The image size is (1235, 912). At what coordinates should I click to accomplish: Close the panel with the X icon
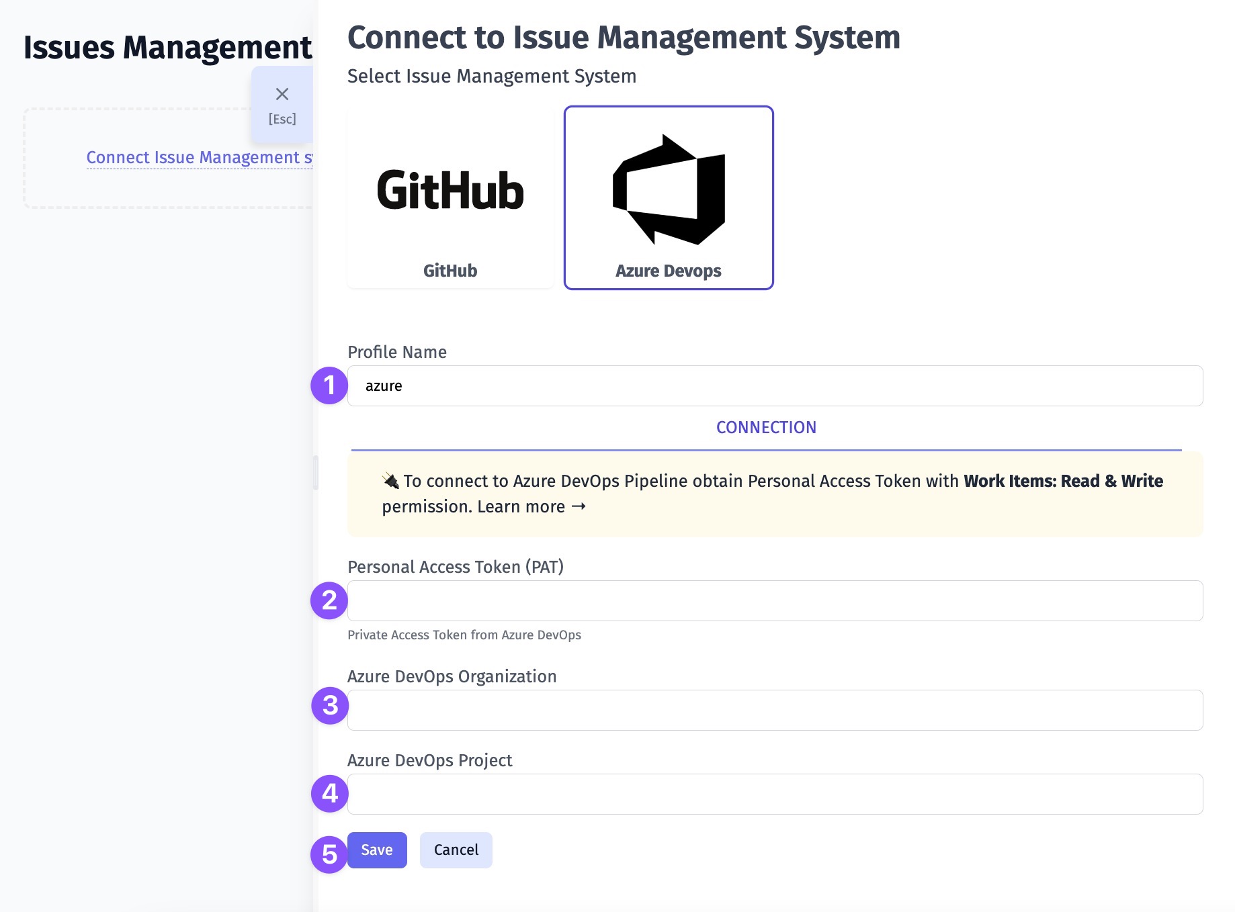[x=282, y=104]
